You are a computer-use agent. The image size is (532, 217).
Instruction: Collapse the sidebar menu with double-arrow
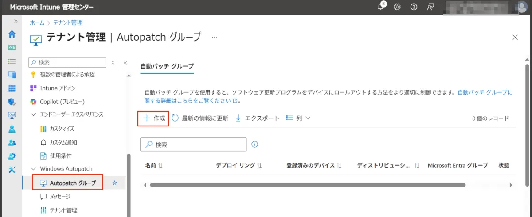(x=125, y=63)
